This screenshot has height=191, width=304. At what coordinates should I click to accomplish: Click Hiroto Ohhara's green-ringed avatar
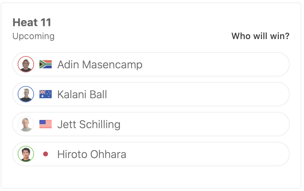point(26,154)
